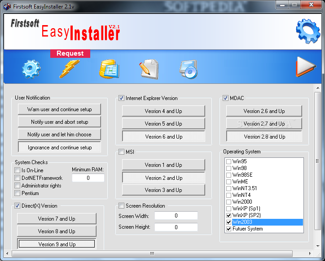Click the large blue gear logo icon
Viewport: 325px width, 261px height.
pyautogui.click(x=308, y=31)
